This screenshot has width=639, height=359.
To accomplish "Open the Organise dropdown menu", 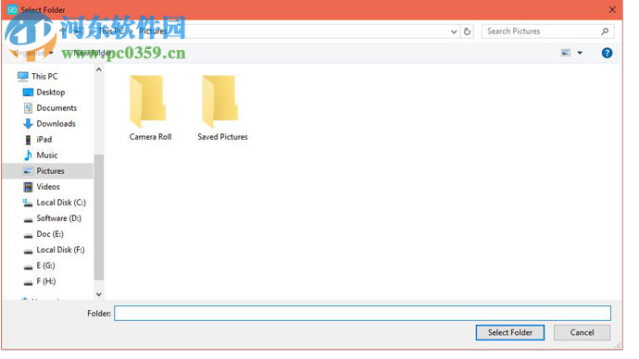I will [x=33, y=53].
